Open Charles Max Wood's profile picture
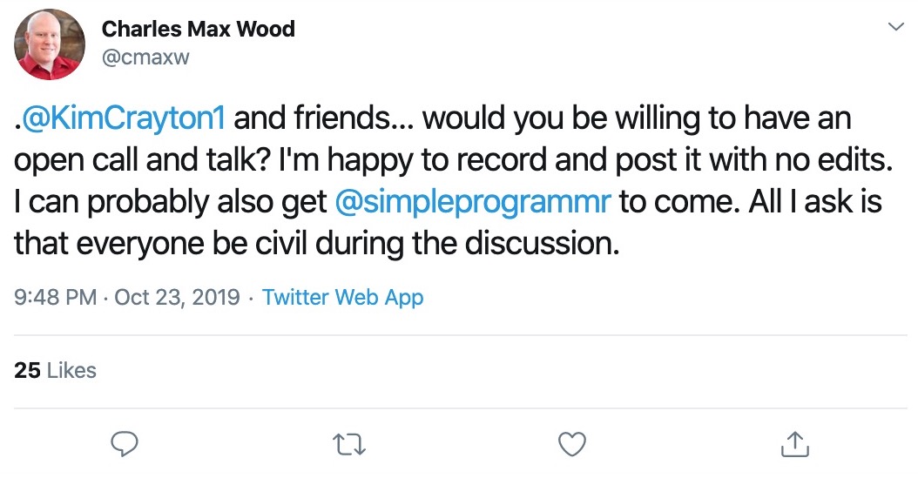This screenshot has height=478, width=918. coord(50,44)
